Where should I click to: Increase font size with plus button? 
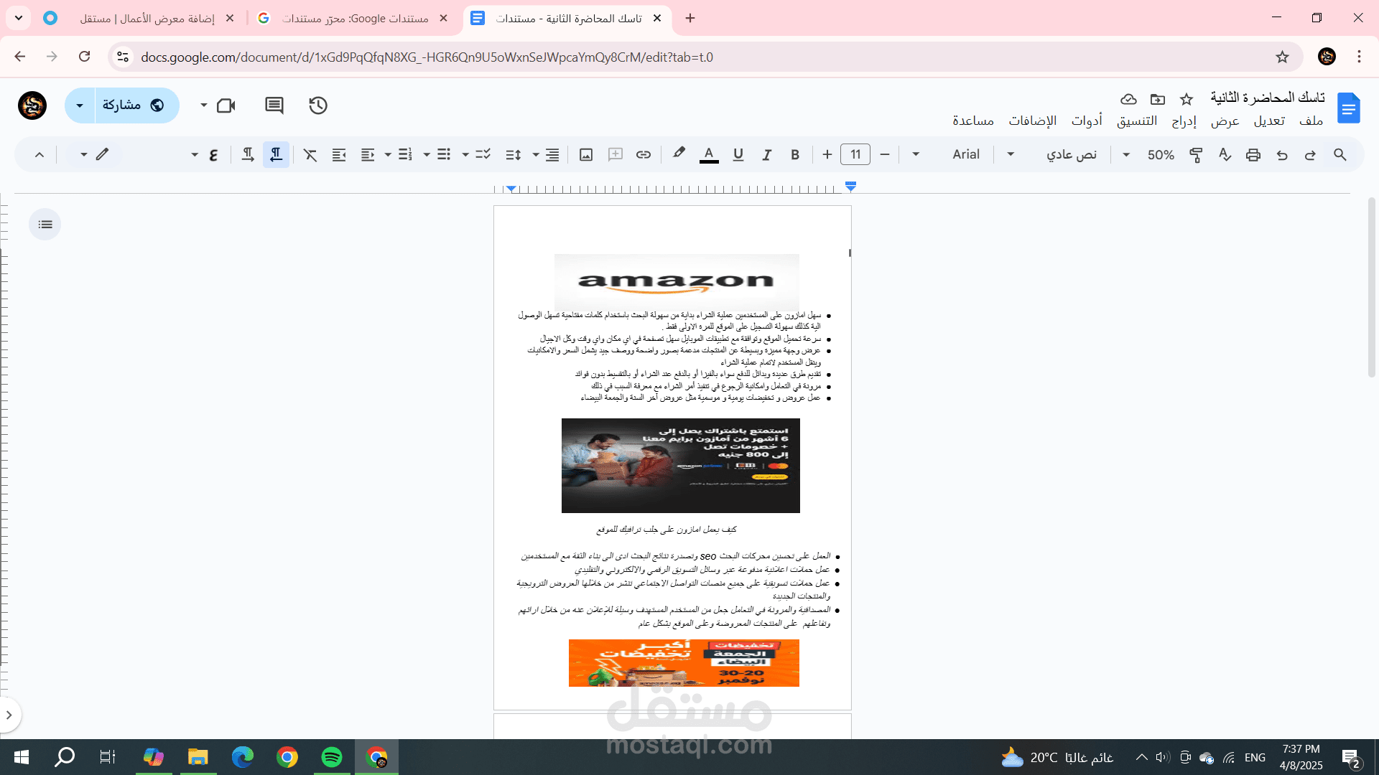point(827,154)
